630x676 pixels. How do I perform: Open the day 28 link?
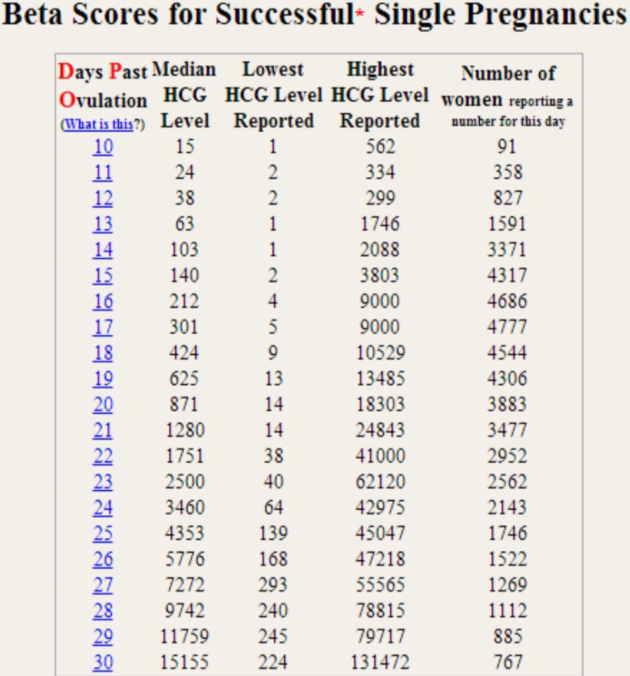click(x=103, y=611)
